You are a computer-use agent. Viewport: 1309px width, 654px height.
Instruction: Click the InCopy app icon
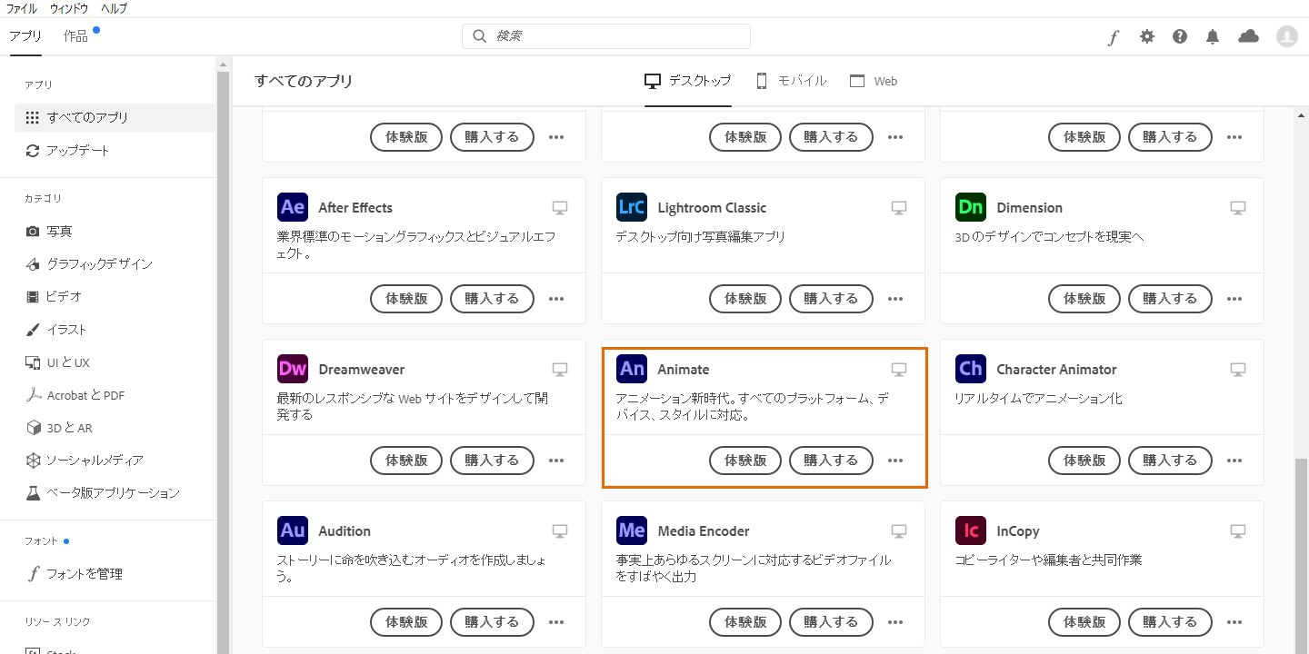(x=971, y=530)
